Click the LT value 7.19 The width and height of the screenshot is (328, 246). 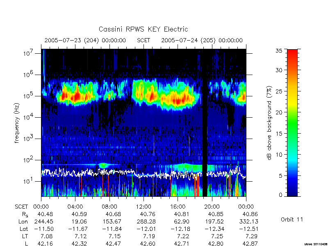click(x=149, y=236)
